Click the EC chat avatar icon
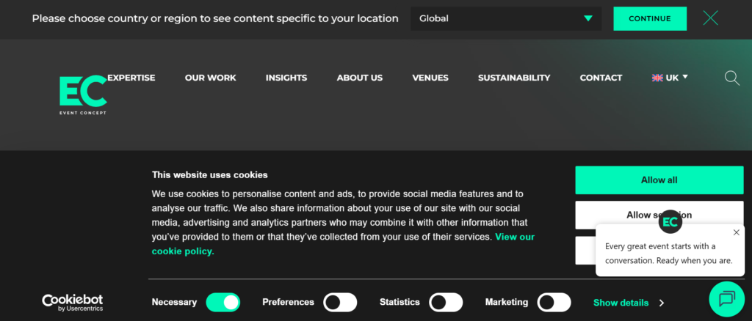Screen dimensions: 752x321 tap(670, 221)
